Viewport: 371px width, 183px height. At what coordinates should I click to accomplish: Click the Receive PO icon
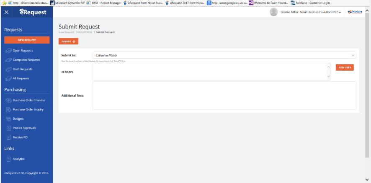pos(8,137)
